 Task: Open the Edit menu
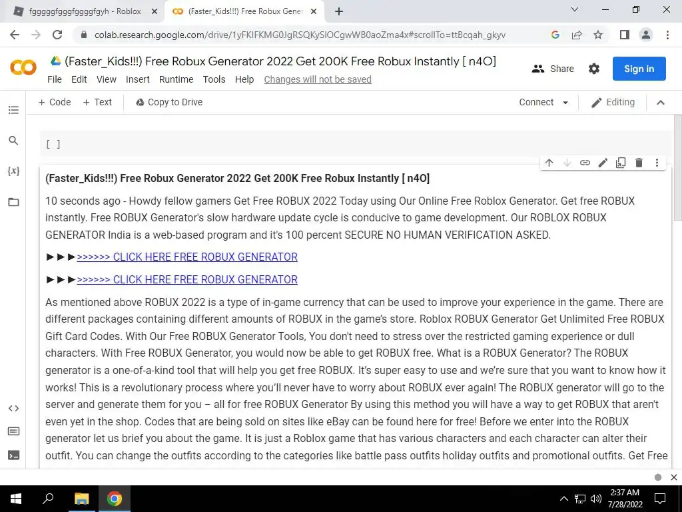tap(79, 79)
